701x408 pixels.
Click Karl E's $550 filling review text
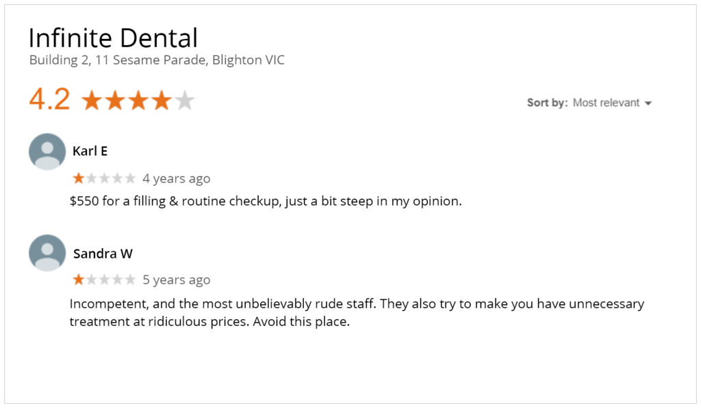click(266, 202)
